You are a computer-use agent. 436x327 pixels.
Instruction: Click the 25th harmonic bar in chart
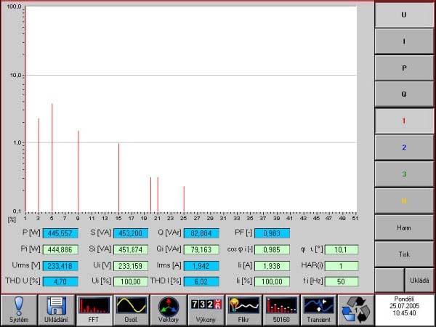184,199
